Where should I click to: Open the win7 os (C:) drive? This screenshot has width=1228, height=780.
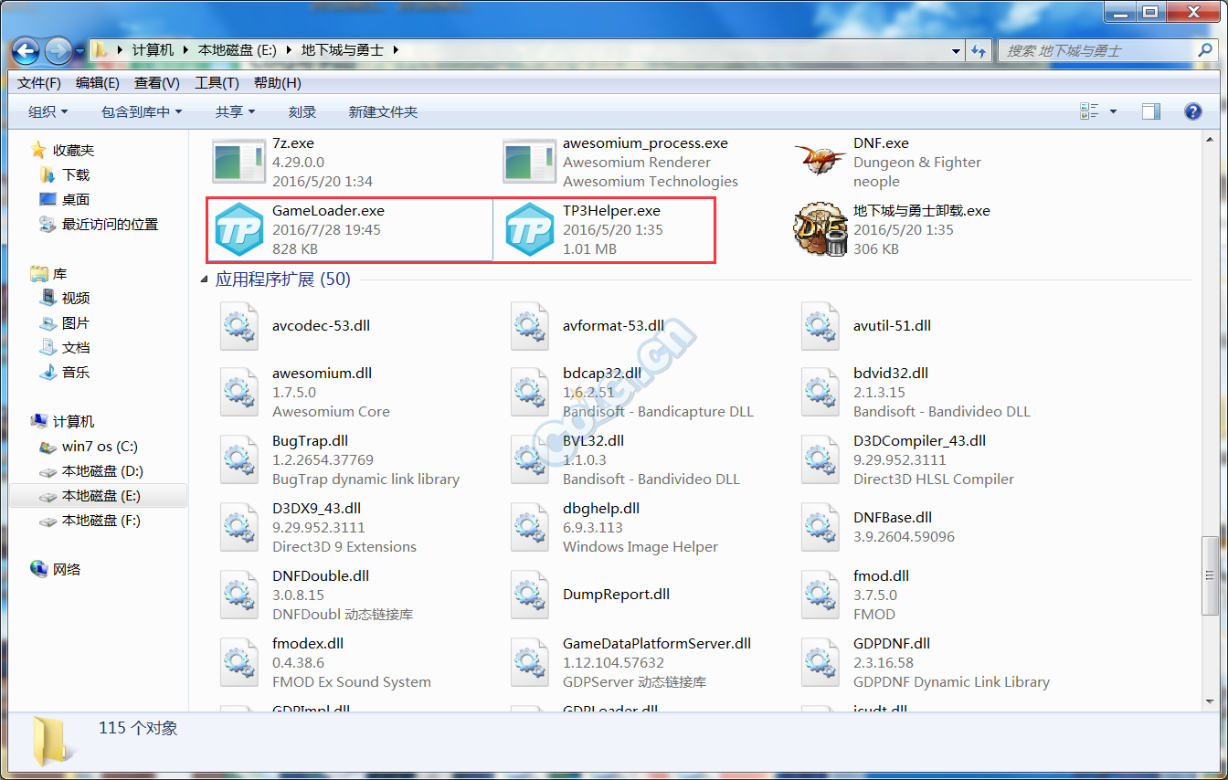click(89, 447)
